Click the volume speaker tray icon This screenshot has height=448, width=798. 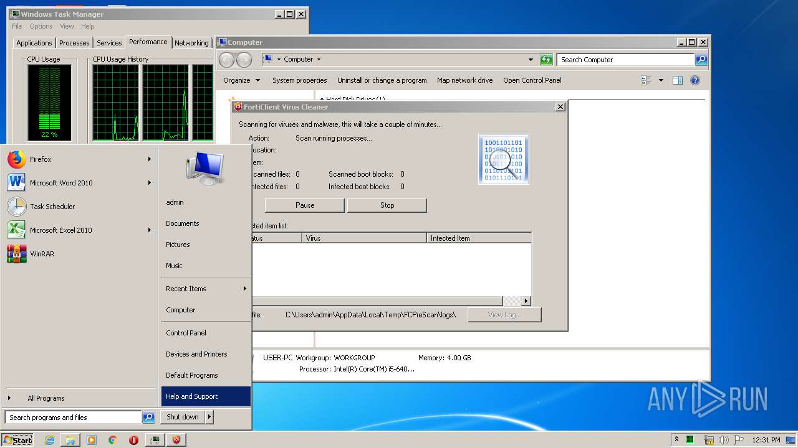[x=724, y=440]
